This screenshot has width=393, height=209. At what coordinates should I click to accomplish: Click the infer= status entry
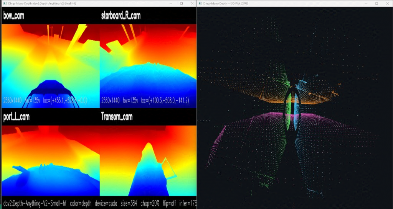tap(188, 204)
